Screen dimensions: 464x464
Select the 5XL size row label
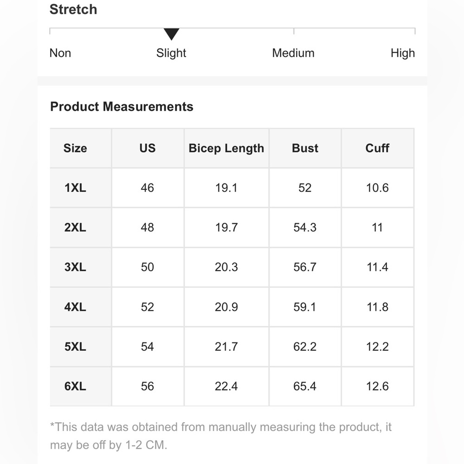click(x=75, y=347)
